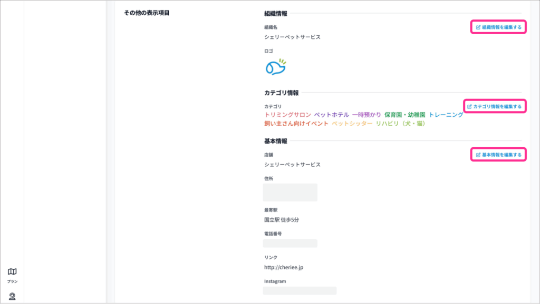540x304 pixels.
Task: Open 基本情報を編集する link
Action: 502,155
